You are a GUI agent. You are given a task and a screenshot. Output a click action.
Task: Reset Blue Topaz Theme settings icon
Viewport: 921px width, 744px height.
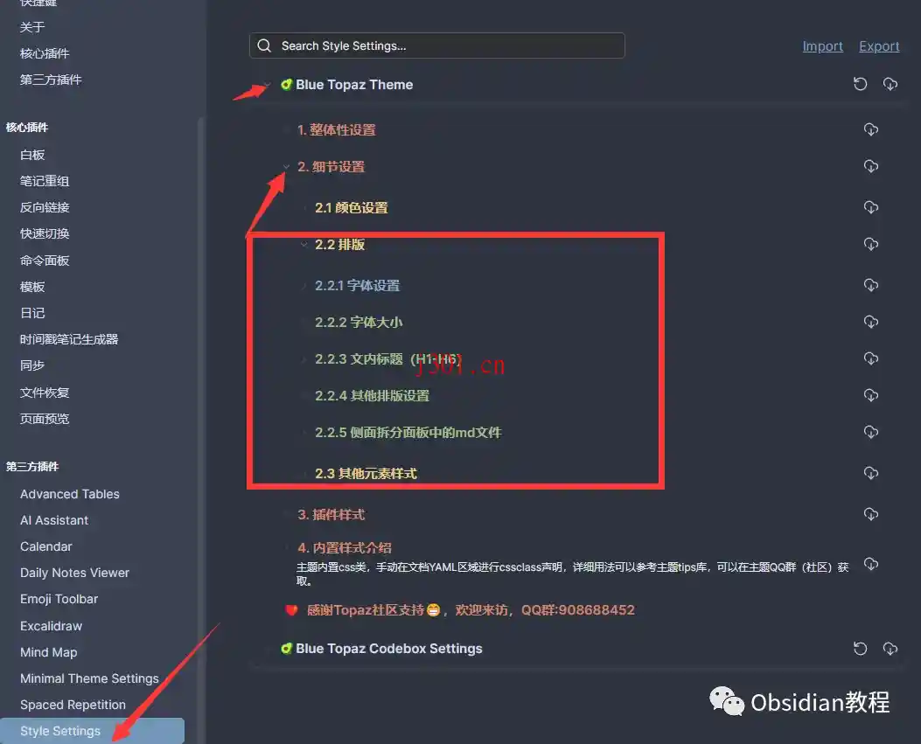point(860,84)
